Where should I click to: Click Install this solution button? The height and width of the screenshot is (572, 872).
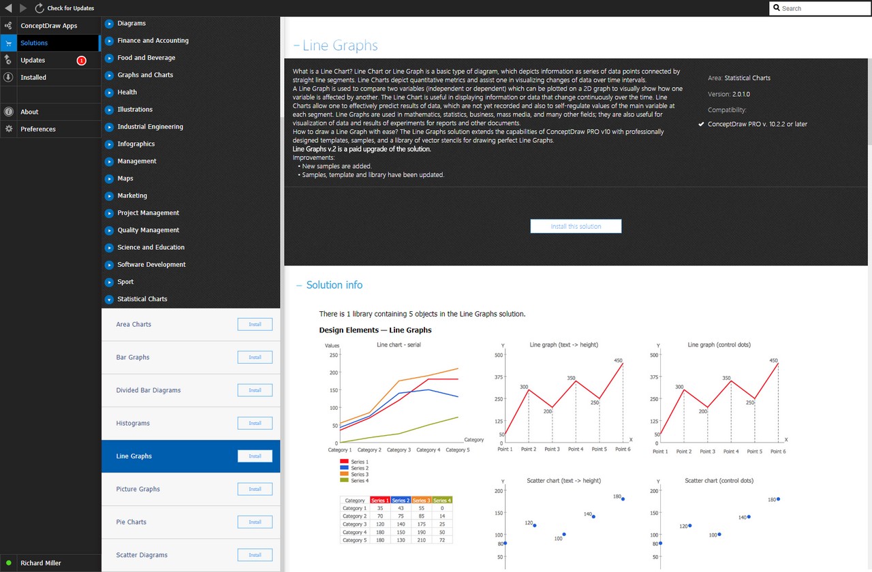576,226
